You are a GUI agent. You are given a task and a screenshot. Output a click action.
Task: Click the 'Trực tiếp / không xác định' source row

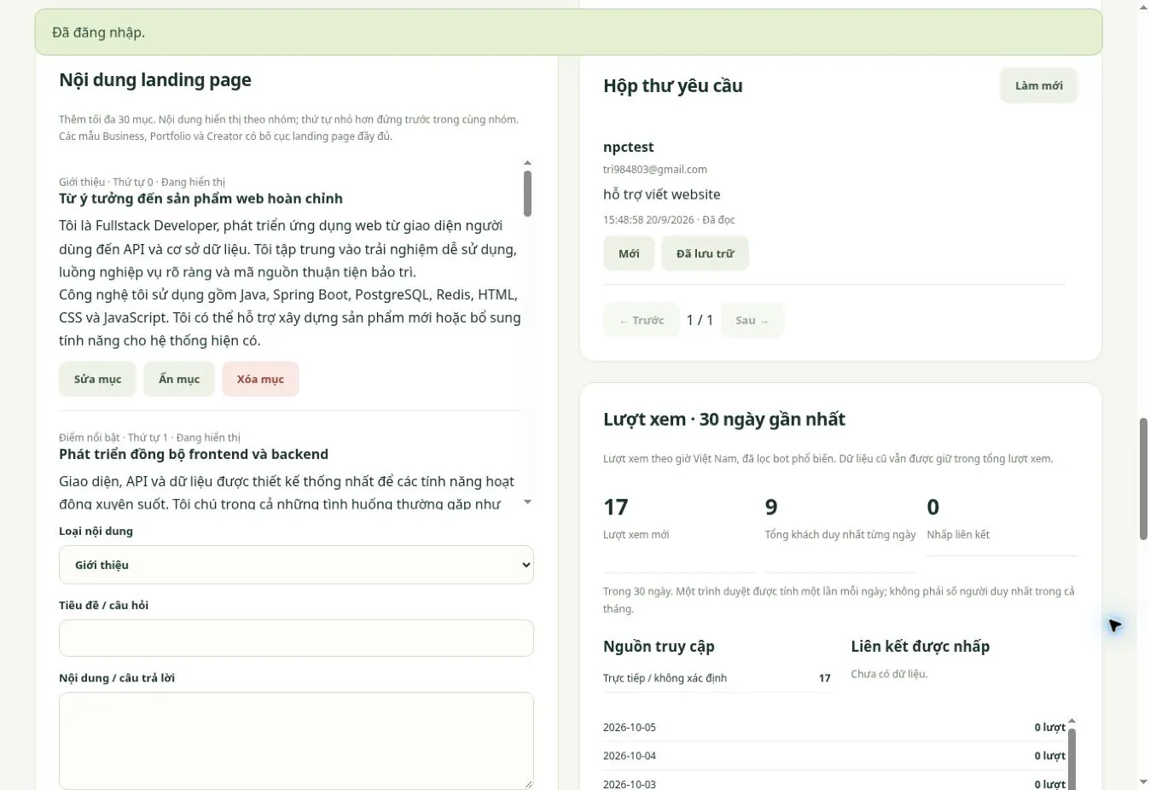[717, 678]
